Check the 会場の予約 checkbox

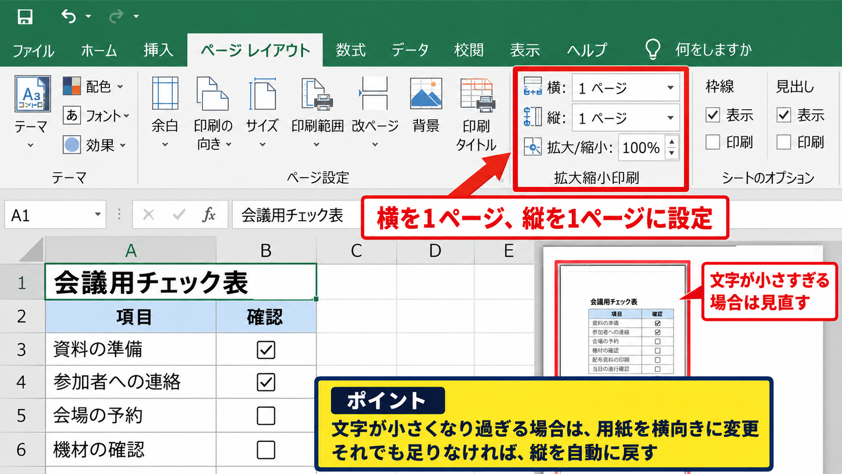(x=266, y=416)
